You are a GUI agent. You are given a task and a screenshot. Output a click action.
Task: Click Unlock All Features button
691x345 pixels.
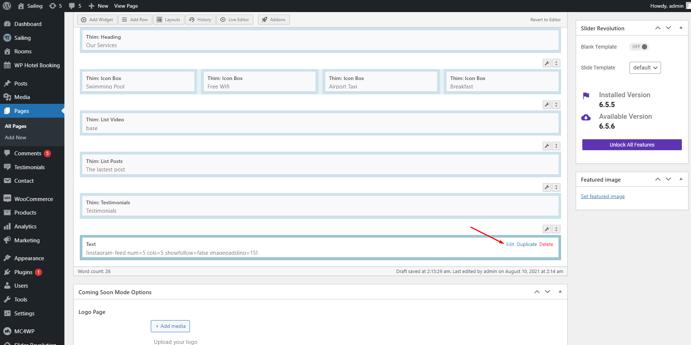(x=632, y=145)
